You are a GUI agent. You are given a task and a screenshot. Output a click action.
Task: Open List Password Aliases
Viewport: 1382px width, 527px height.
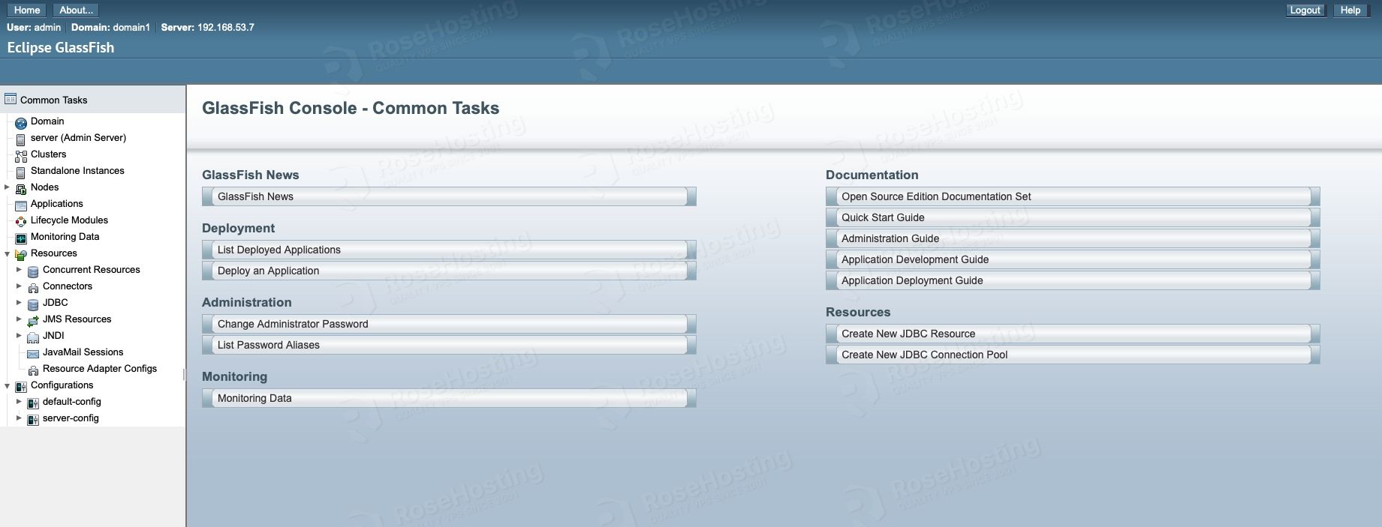tap(449, 345)
